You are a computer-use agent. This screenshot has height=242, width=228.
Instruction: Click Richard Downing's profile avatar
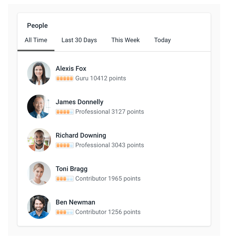pyautogui.click(x=39, y=140)
